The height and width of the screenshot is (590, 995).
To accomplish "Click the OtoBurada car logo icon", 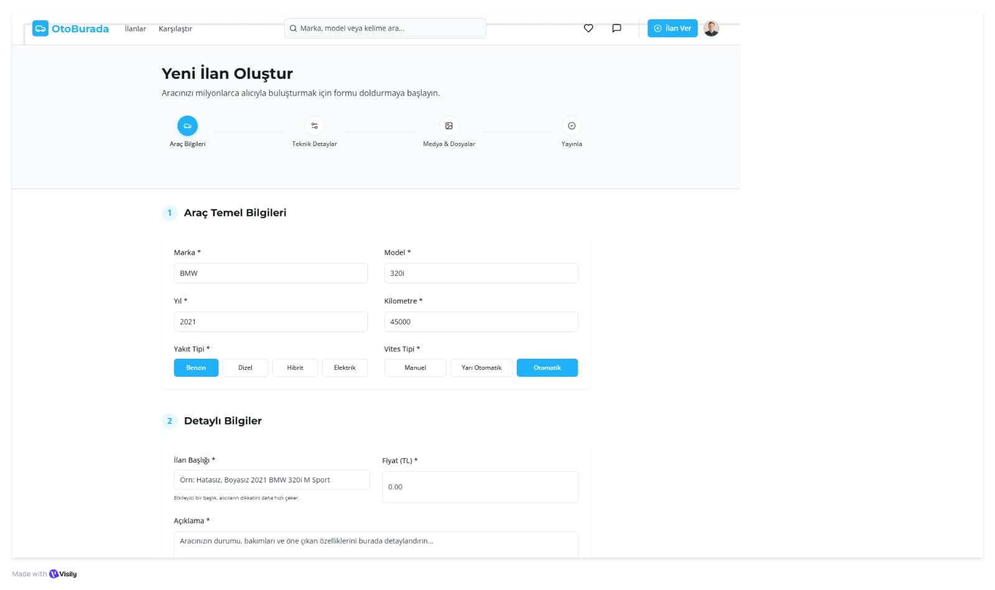I will click(x=40, y=29).
